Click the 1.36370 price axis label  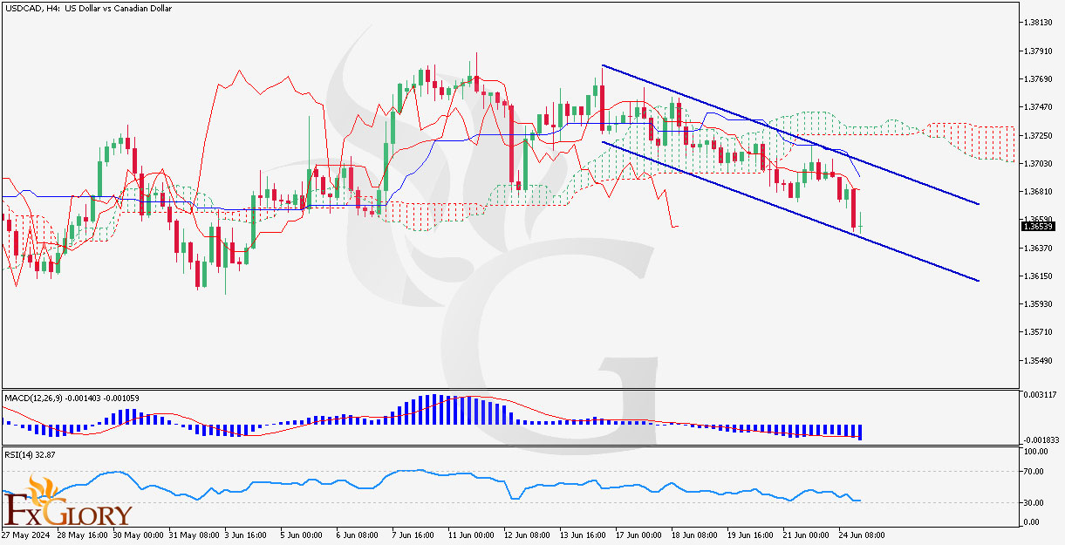pyautogui.click(x=1038, y=248)
